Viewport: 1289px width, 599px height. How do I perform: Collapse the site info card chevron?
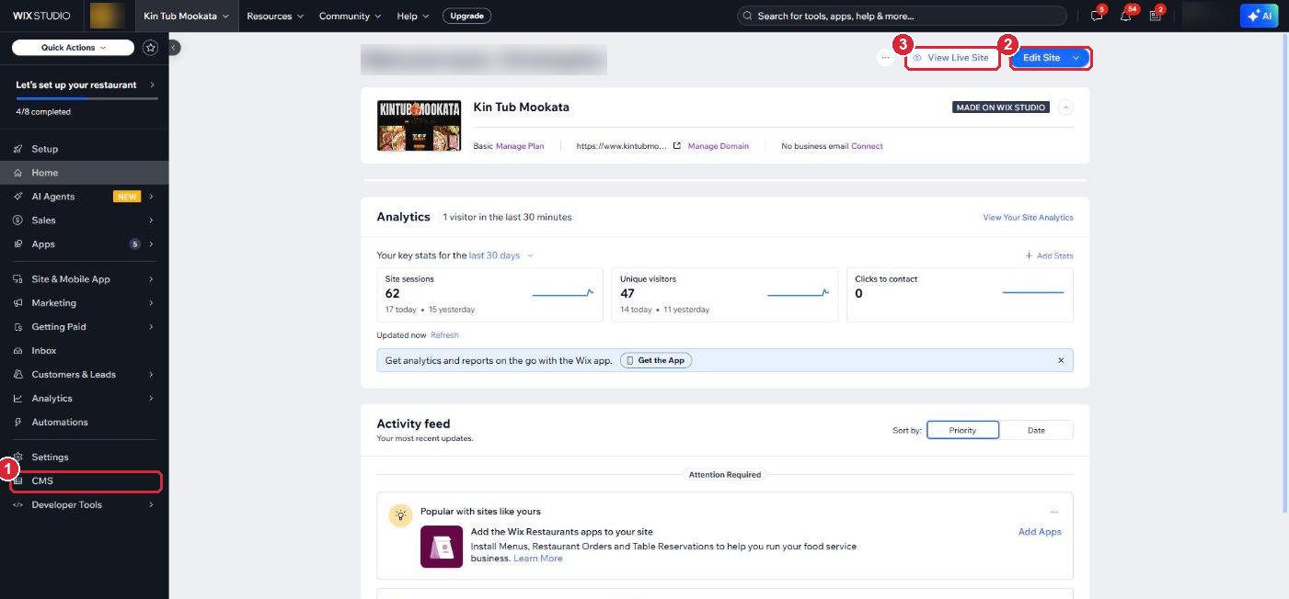pyautogui.click(x=1065, y=107)
